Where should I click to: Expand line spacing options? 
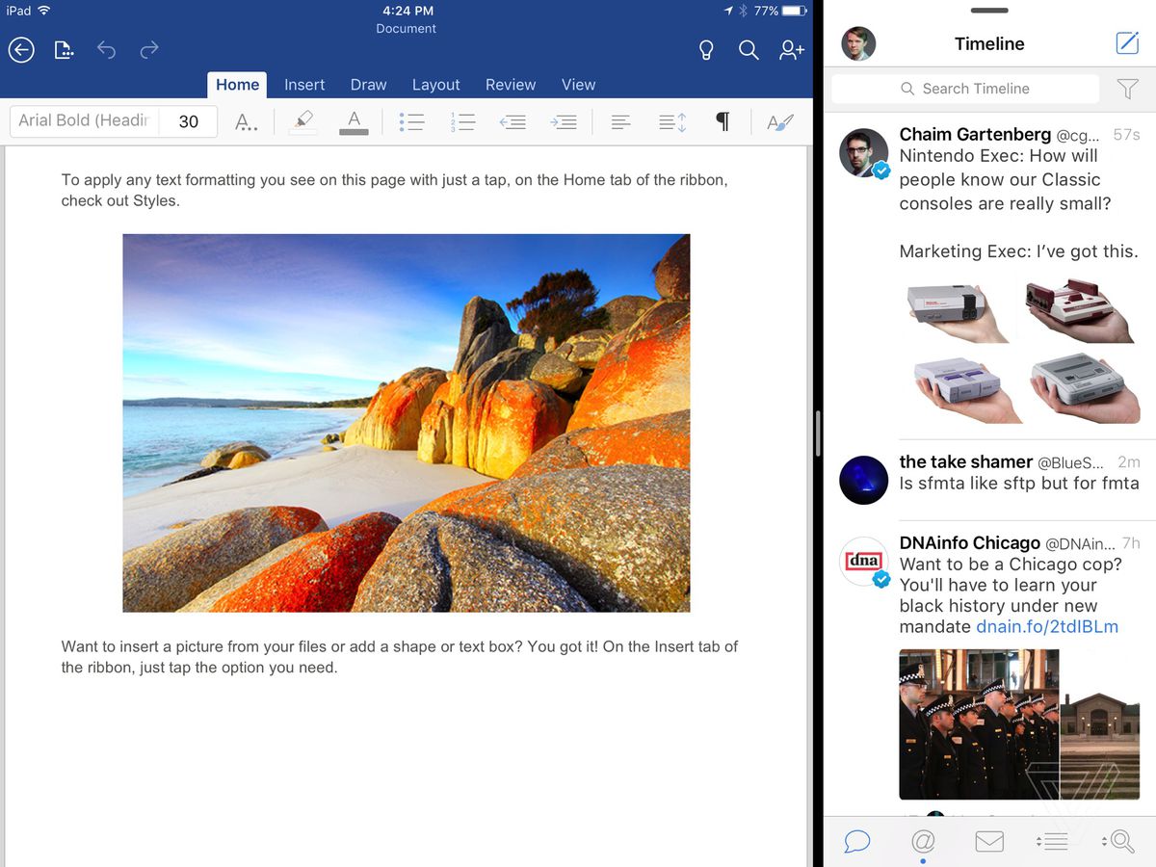pos(671,121)
